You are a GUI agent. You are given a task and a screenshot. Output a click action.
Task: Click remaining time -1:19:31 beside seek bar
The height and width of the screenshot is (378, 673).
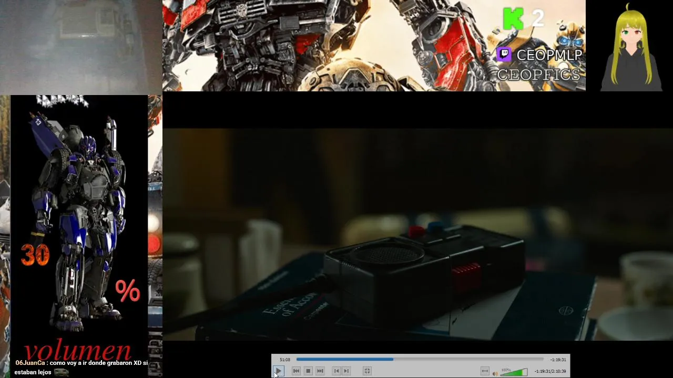pyautogui.click(x=558, y=360)
